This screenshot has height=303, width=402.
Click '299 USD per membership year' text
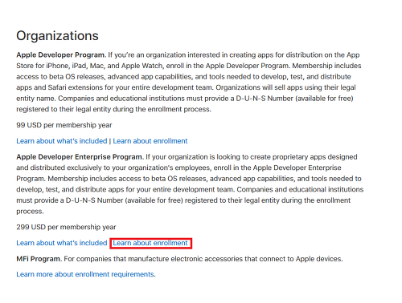click(x=66, y=227)
